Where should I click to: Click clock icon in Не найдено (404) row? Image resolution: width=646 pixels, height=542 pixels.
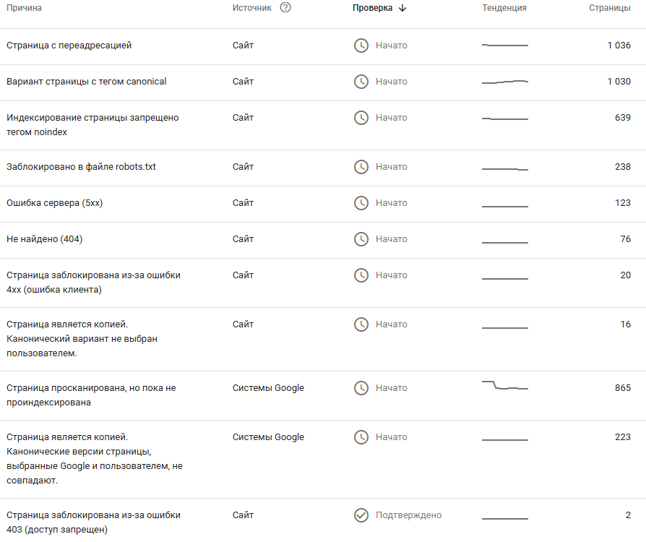pos(361,239)
